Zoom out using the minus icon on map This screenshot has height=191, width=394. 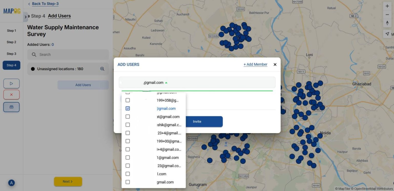click(387, 14)
